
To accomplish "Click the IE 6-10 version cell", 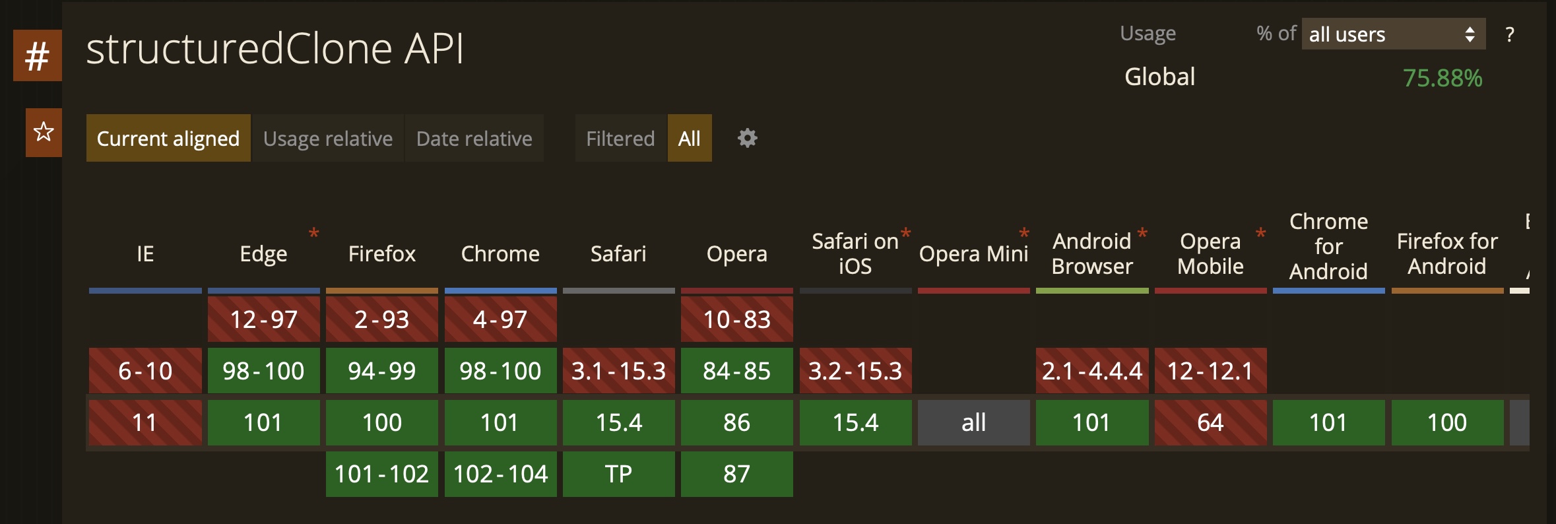I will [145, 371].
